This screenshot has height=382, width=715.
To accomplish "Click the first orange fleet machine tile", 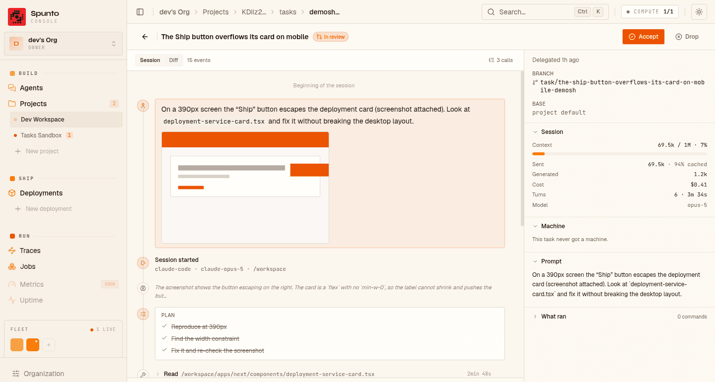I will (x=17, y=345).
